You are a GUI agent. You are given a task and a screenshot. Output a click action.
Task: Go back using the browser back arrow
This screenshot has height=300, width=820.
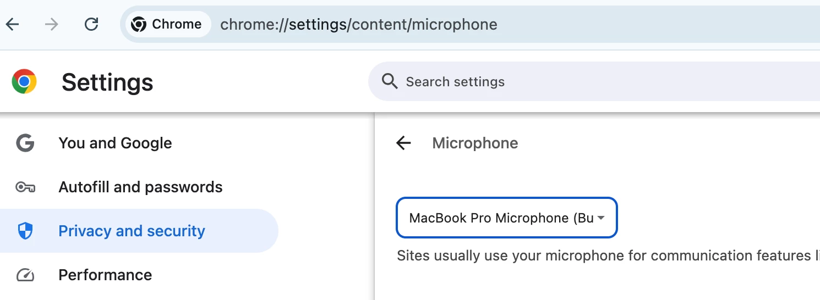click(12, 24)
